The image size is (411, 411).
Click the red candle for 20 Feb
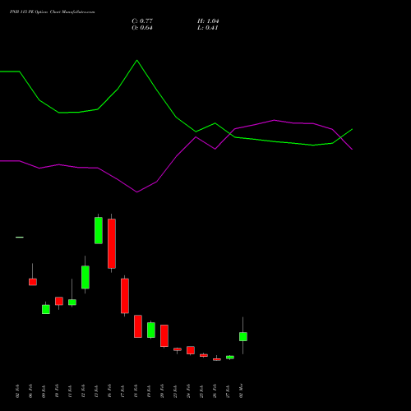164,335
